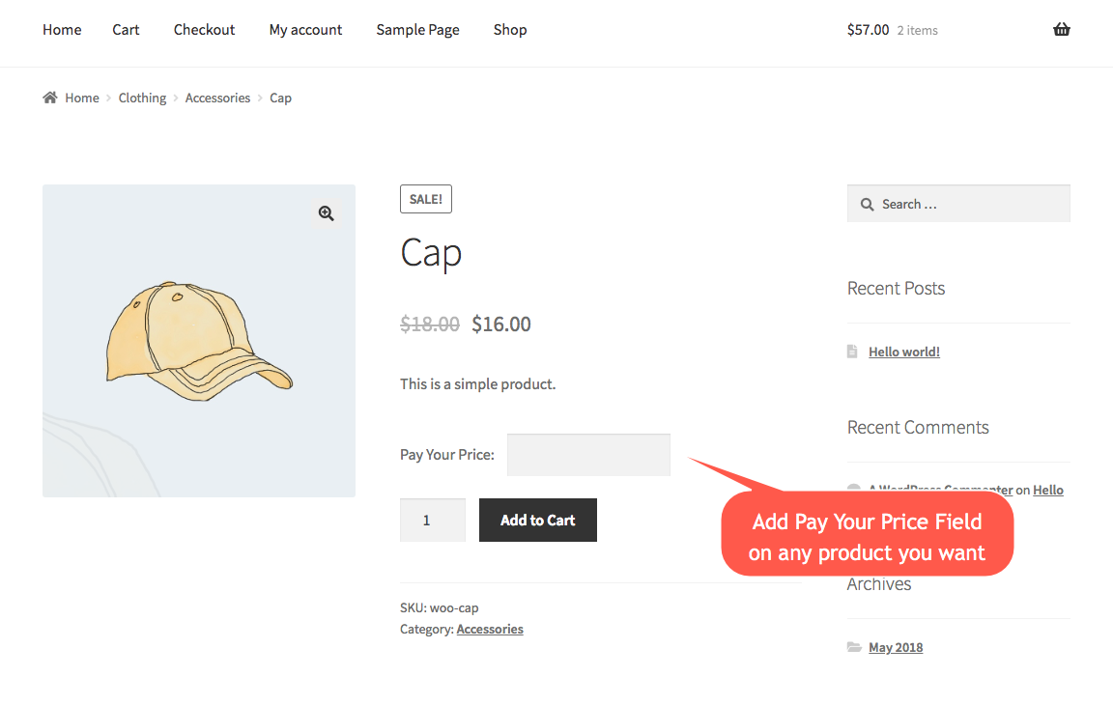Viewport: 1113px width, 705px height.
Task: Click the post icon beside Hello world!
Action: pos(851,351)
